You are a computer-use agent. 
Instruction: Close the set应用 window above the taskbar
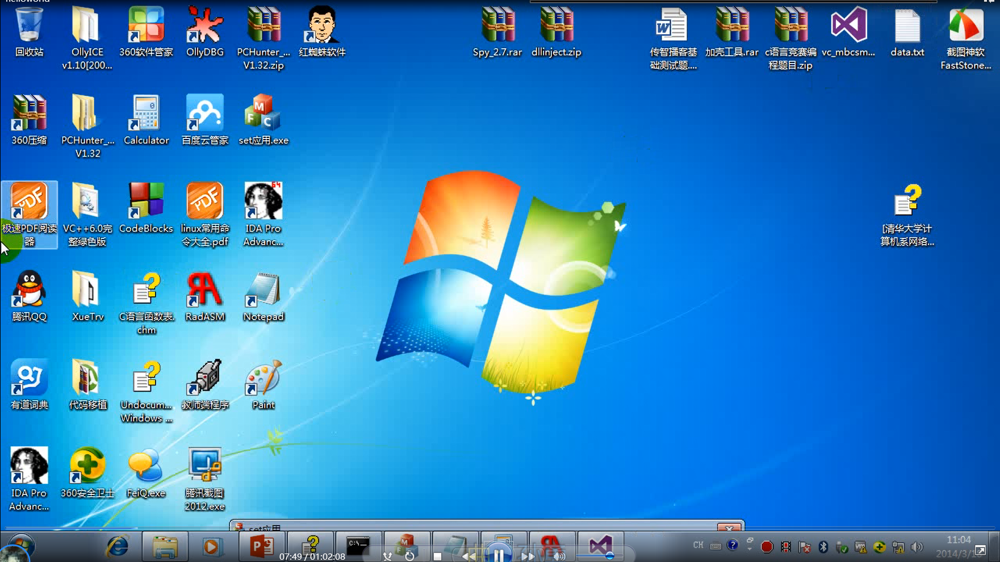pyautogui.click(x=730, y=527)
